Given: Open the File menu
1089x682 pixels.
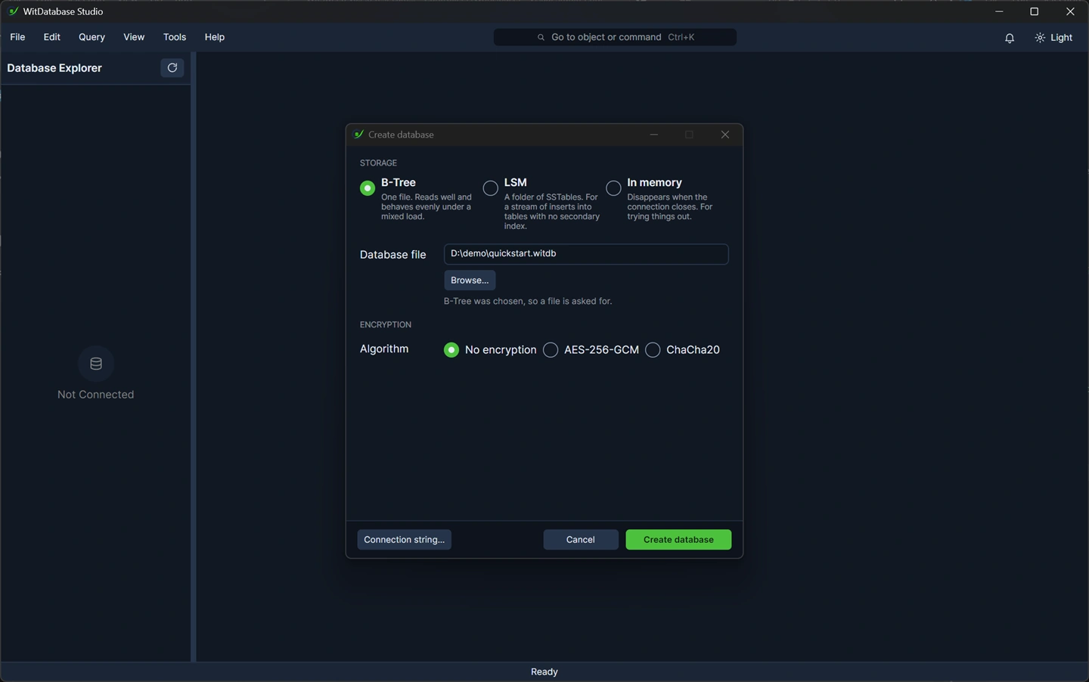Looking at the screenshot, I should pyautogui.click(x=17, y=37).
